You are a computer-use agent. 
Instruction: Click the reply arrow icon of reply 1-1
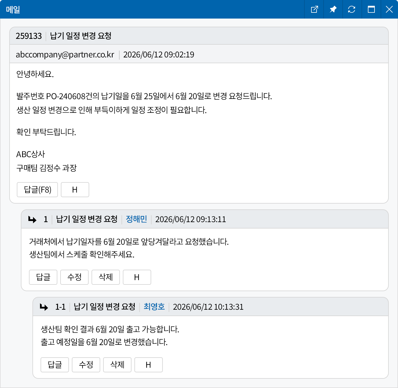tap(44, 307)
